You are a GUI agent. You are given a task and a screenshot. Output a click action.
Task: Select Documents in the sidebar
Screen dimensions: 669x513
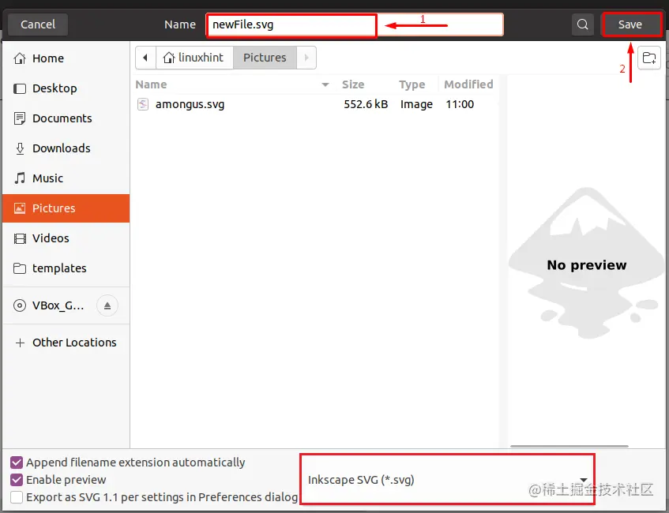click(66, 118)
